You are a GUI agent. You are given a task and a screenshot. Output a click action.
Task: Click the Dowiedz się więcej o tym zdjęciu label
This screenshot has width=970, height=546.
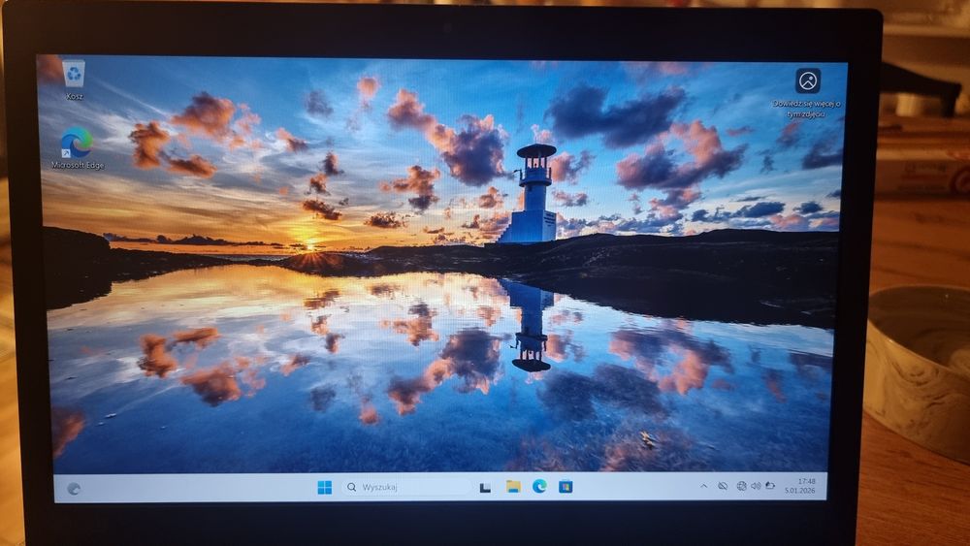click(x=807, y=109)
